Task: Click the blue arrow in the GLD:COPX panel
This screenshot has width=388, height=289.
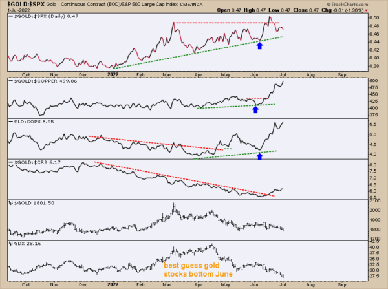Action: pos(260,156)
